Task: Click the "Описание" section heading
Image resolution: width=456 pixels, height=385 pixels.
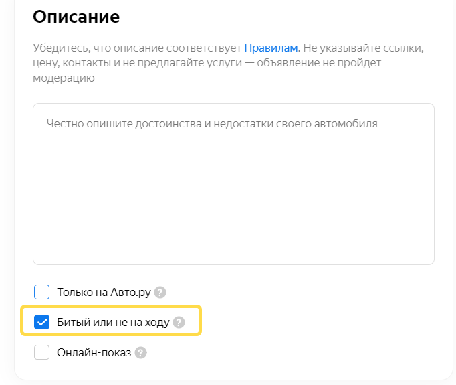Action: coord(76,17)
